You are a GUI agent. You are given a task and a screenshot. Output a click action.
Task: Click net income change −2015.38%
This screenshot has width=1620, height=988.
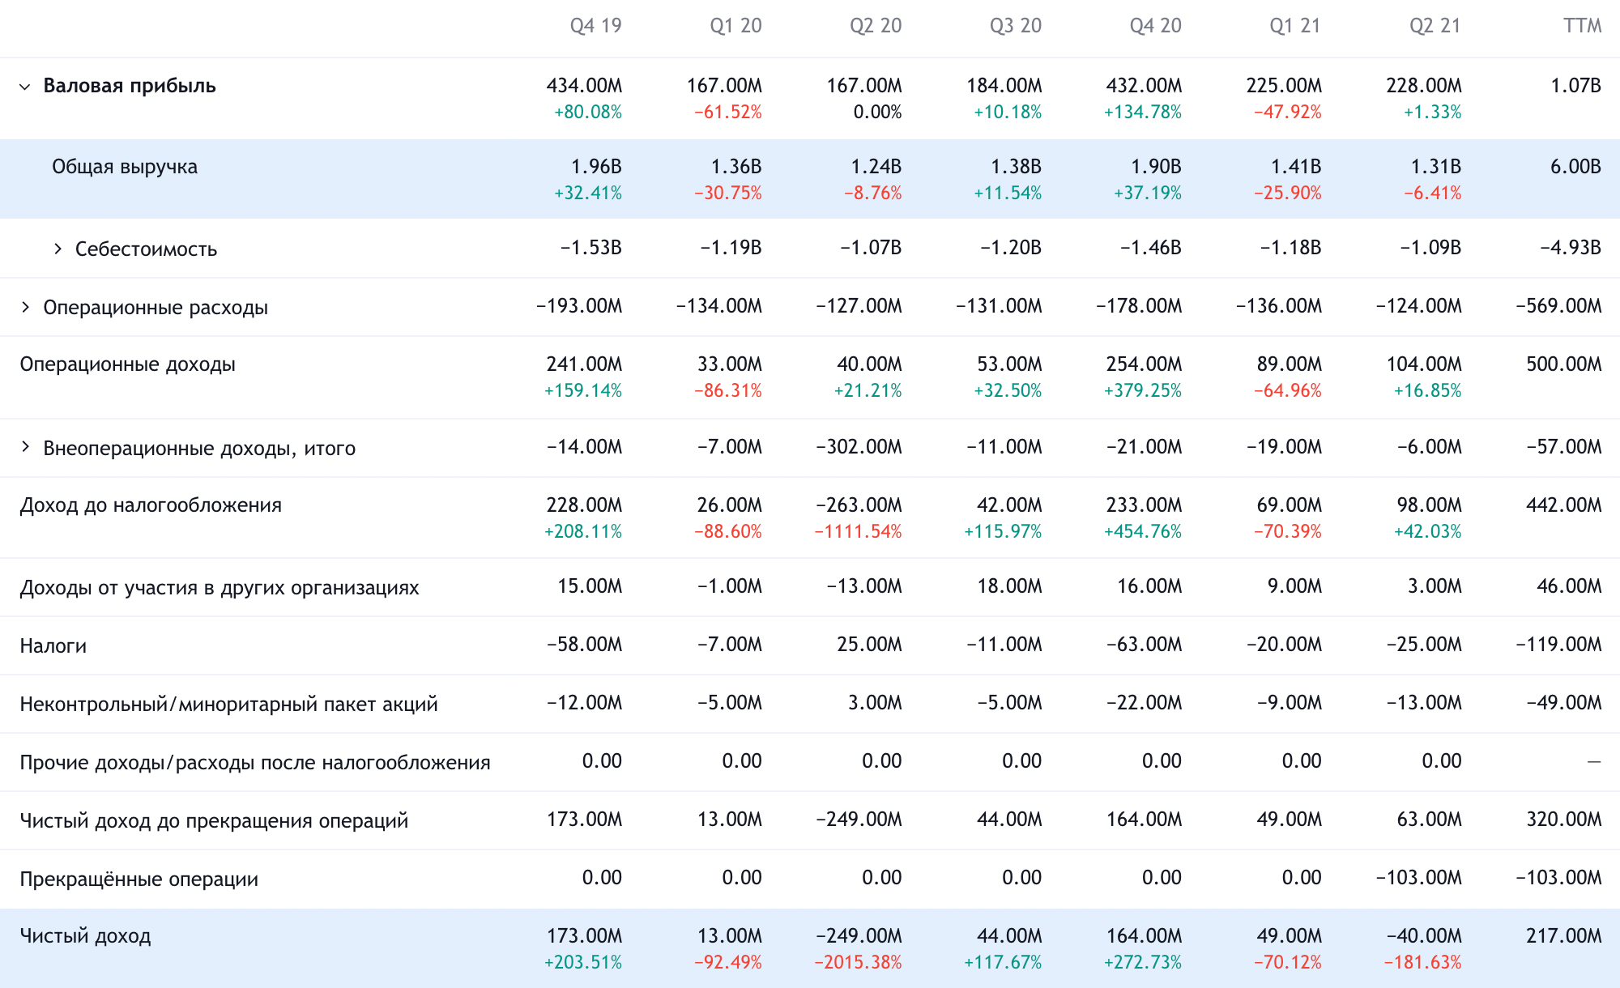point(858,962)
